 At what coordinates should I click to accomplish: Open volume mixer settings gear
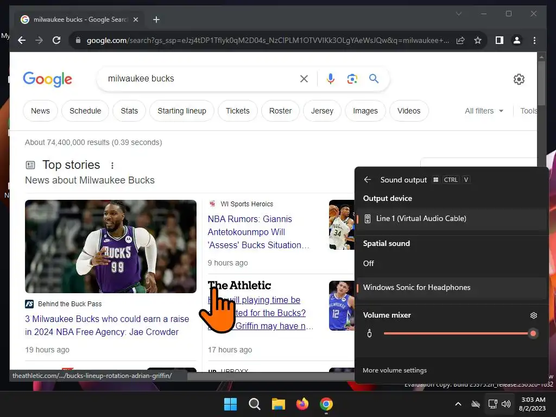coord(533,315)
